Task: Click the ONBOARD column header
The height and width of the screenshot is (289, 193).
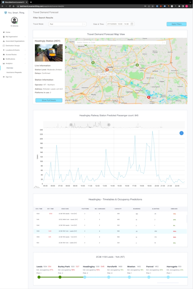Action: [174, 209]
